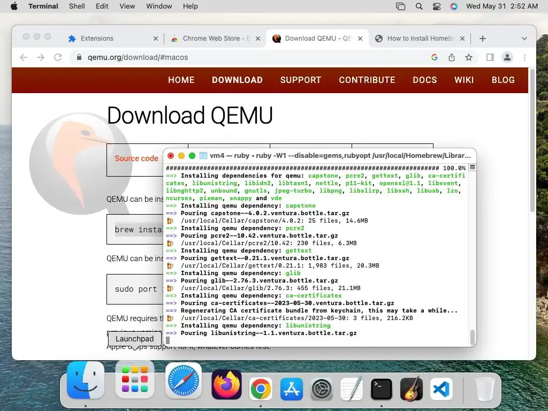Activate Siri from the menu bar
This screenshot has height=411, width=548.
click(454, 6)
